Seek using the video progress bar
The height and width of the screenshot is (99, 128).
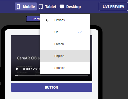tap(51, 75)
